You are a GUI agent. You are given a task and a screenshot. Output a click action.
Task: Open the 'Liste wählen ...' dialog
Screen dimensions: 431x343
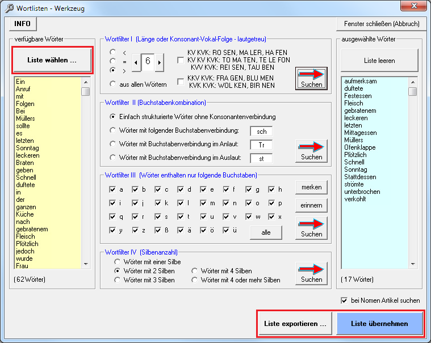(x=52, y=60)
